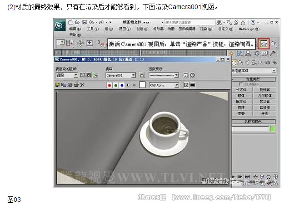Open the Display tab in command panel
The image size is (284, 205).
point(264,53)
